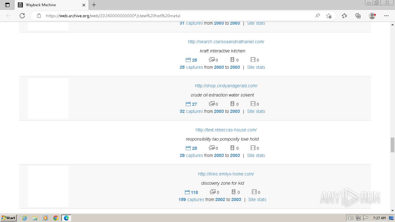Open Site stats for emilys-home result
The height and width of the screenshot is (222, 395).
coord(257,199)
